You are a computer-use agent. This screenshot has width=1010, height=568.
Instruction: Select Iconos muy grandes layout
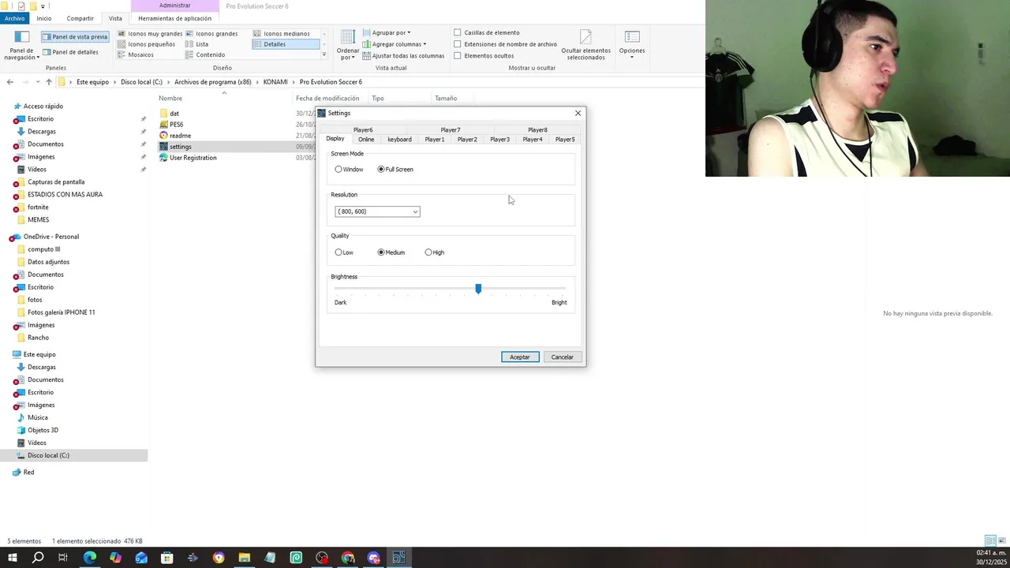tap(149, 34)
